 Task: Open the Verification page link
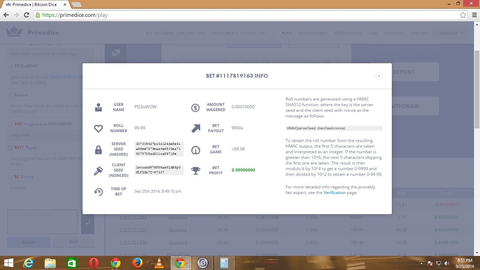pos(335,193)
